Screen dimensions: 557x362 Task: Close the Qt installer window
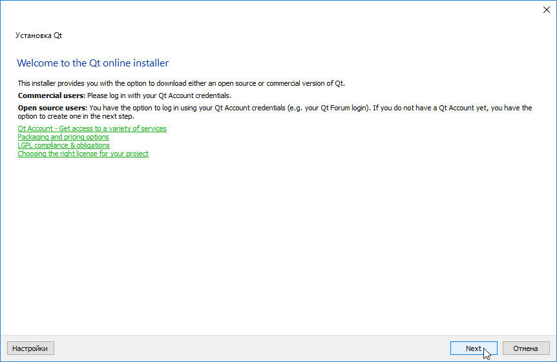[544, 10]
